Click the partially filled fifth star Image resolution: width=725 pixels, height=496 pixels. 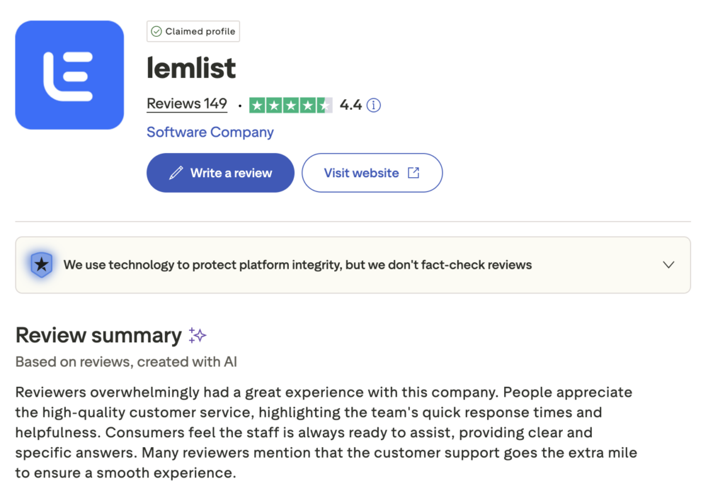coord(324,106)
